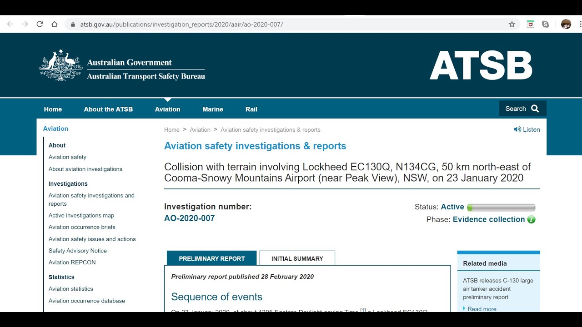Click the Australian Government coat of arms logo
Viewport: 582px width, 327px height.
[60, 65]
